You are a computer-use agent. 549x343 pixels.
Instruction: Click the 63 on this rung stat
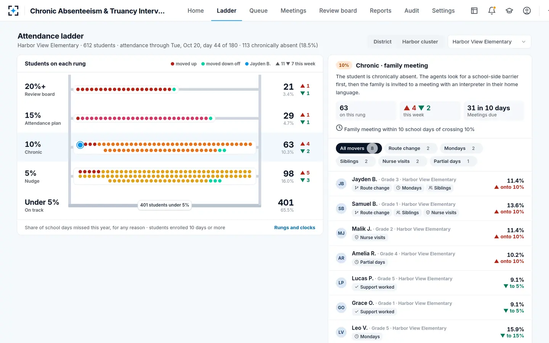[366, 111]
